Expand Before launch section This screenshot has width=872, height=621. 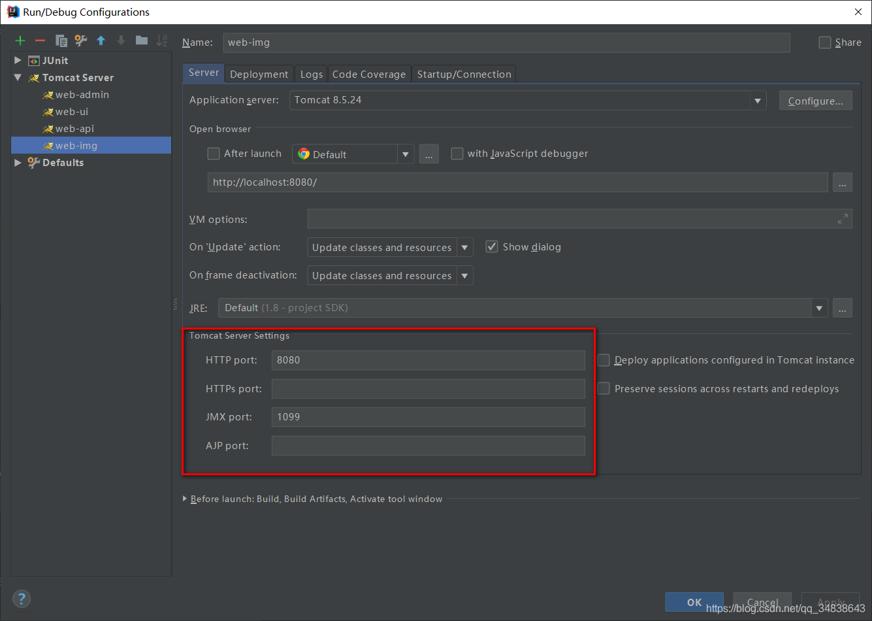point(185,499)
